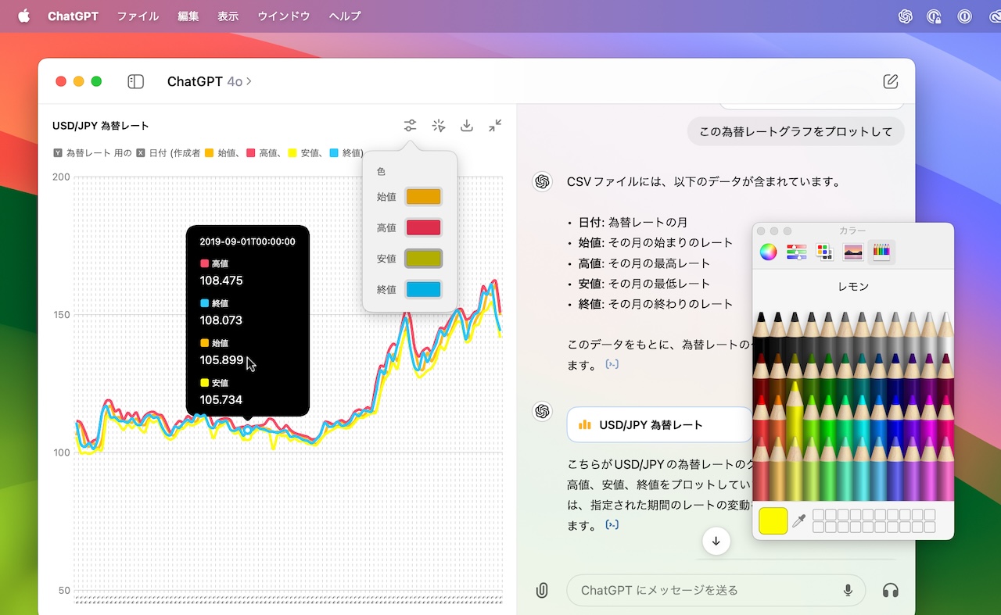Click the 終値 entry in the chart legend

pos(346,153)
